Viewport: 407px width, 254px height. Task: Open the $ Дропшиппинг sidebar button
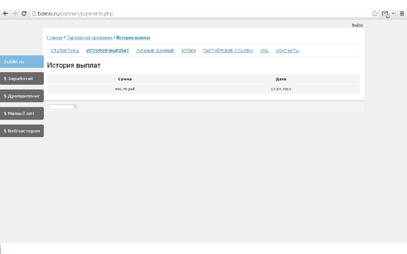click(22, 96)
